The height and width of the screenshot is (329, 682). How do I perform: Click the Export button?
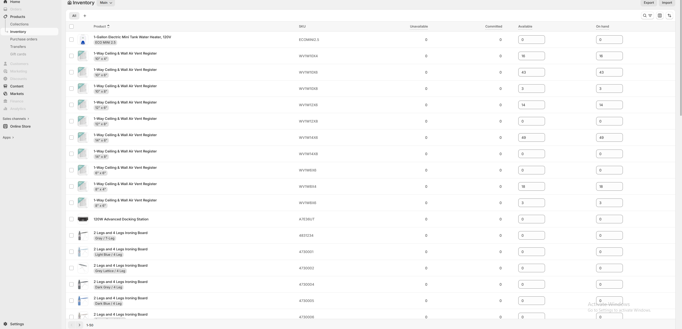pos(649,3)
